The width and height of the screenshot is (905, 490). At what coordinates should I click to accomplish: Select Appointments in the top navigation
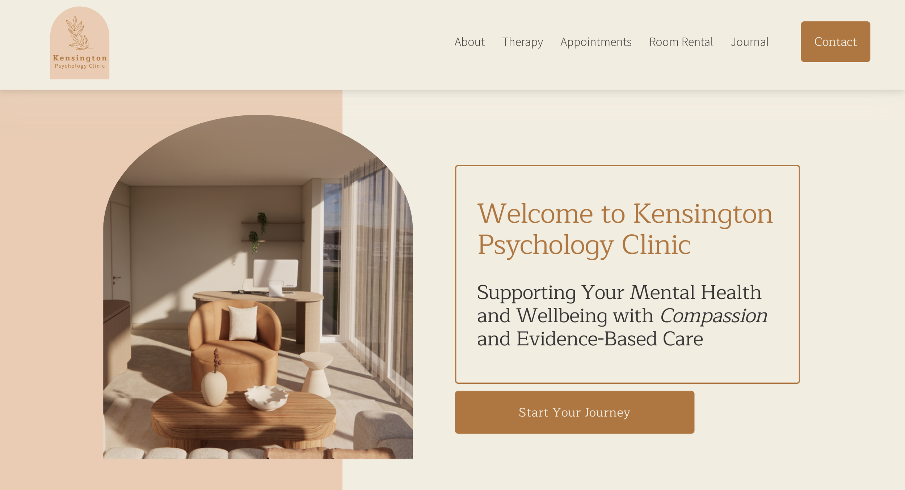(596, 42)
